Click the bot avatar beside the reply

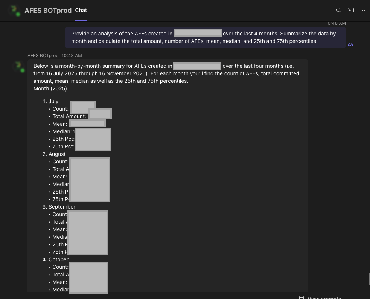click(x=18, y=67)
